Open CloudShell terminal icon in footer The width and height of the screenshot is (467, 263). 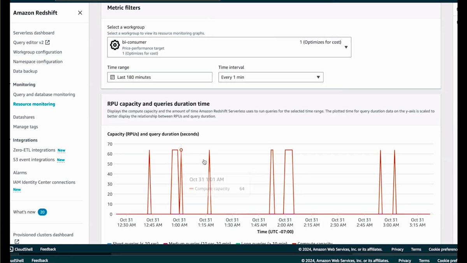pyautogui.click(x=11, y=249)
